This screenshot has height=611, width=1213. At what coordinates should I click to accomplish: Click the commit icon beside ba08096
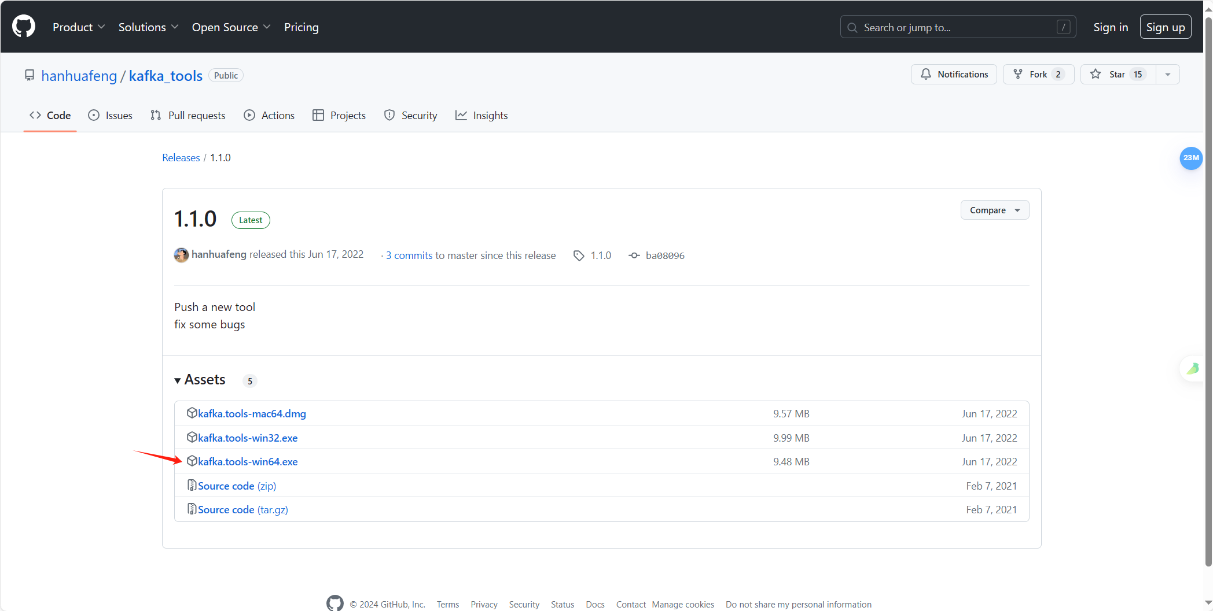(634, 255)
